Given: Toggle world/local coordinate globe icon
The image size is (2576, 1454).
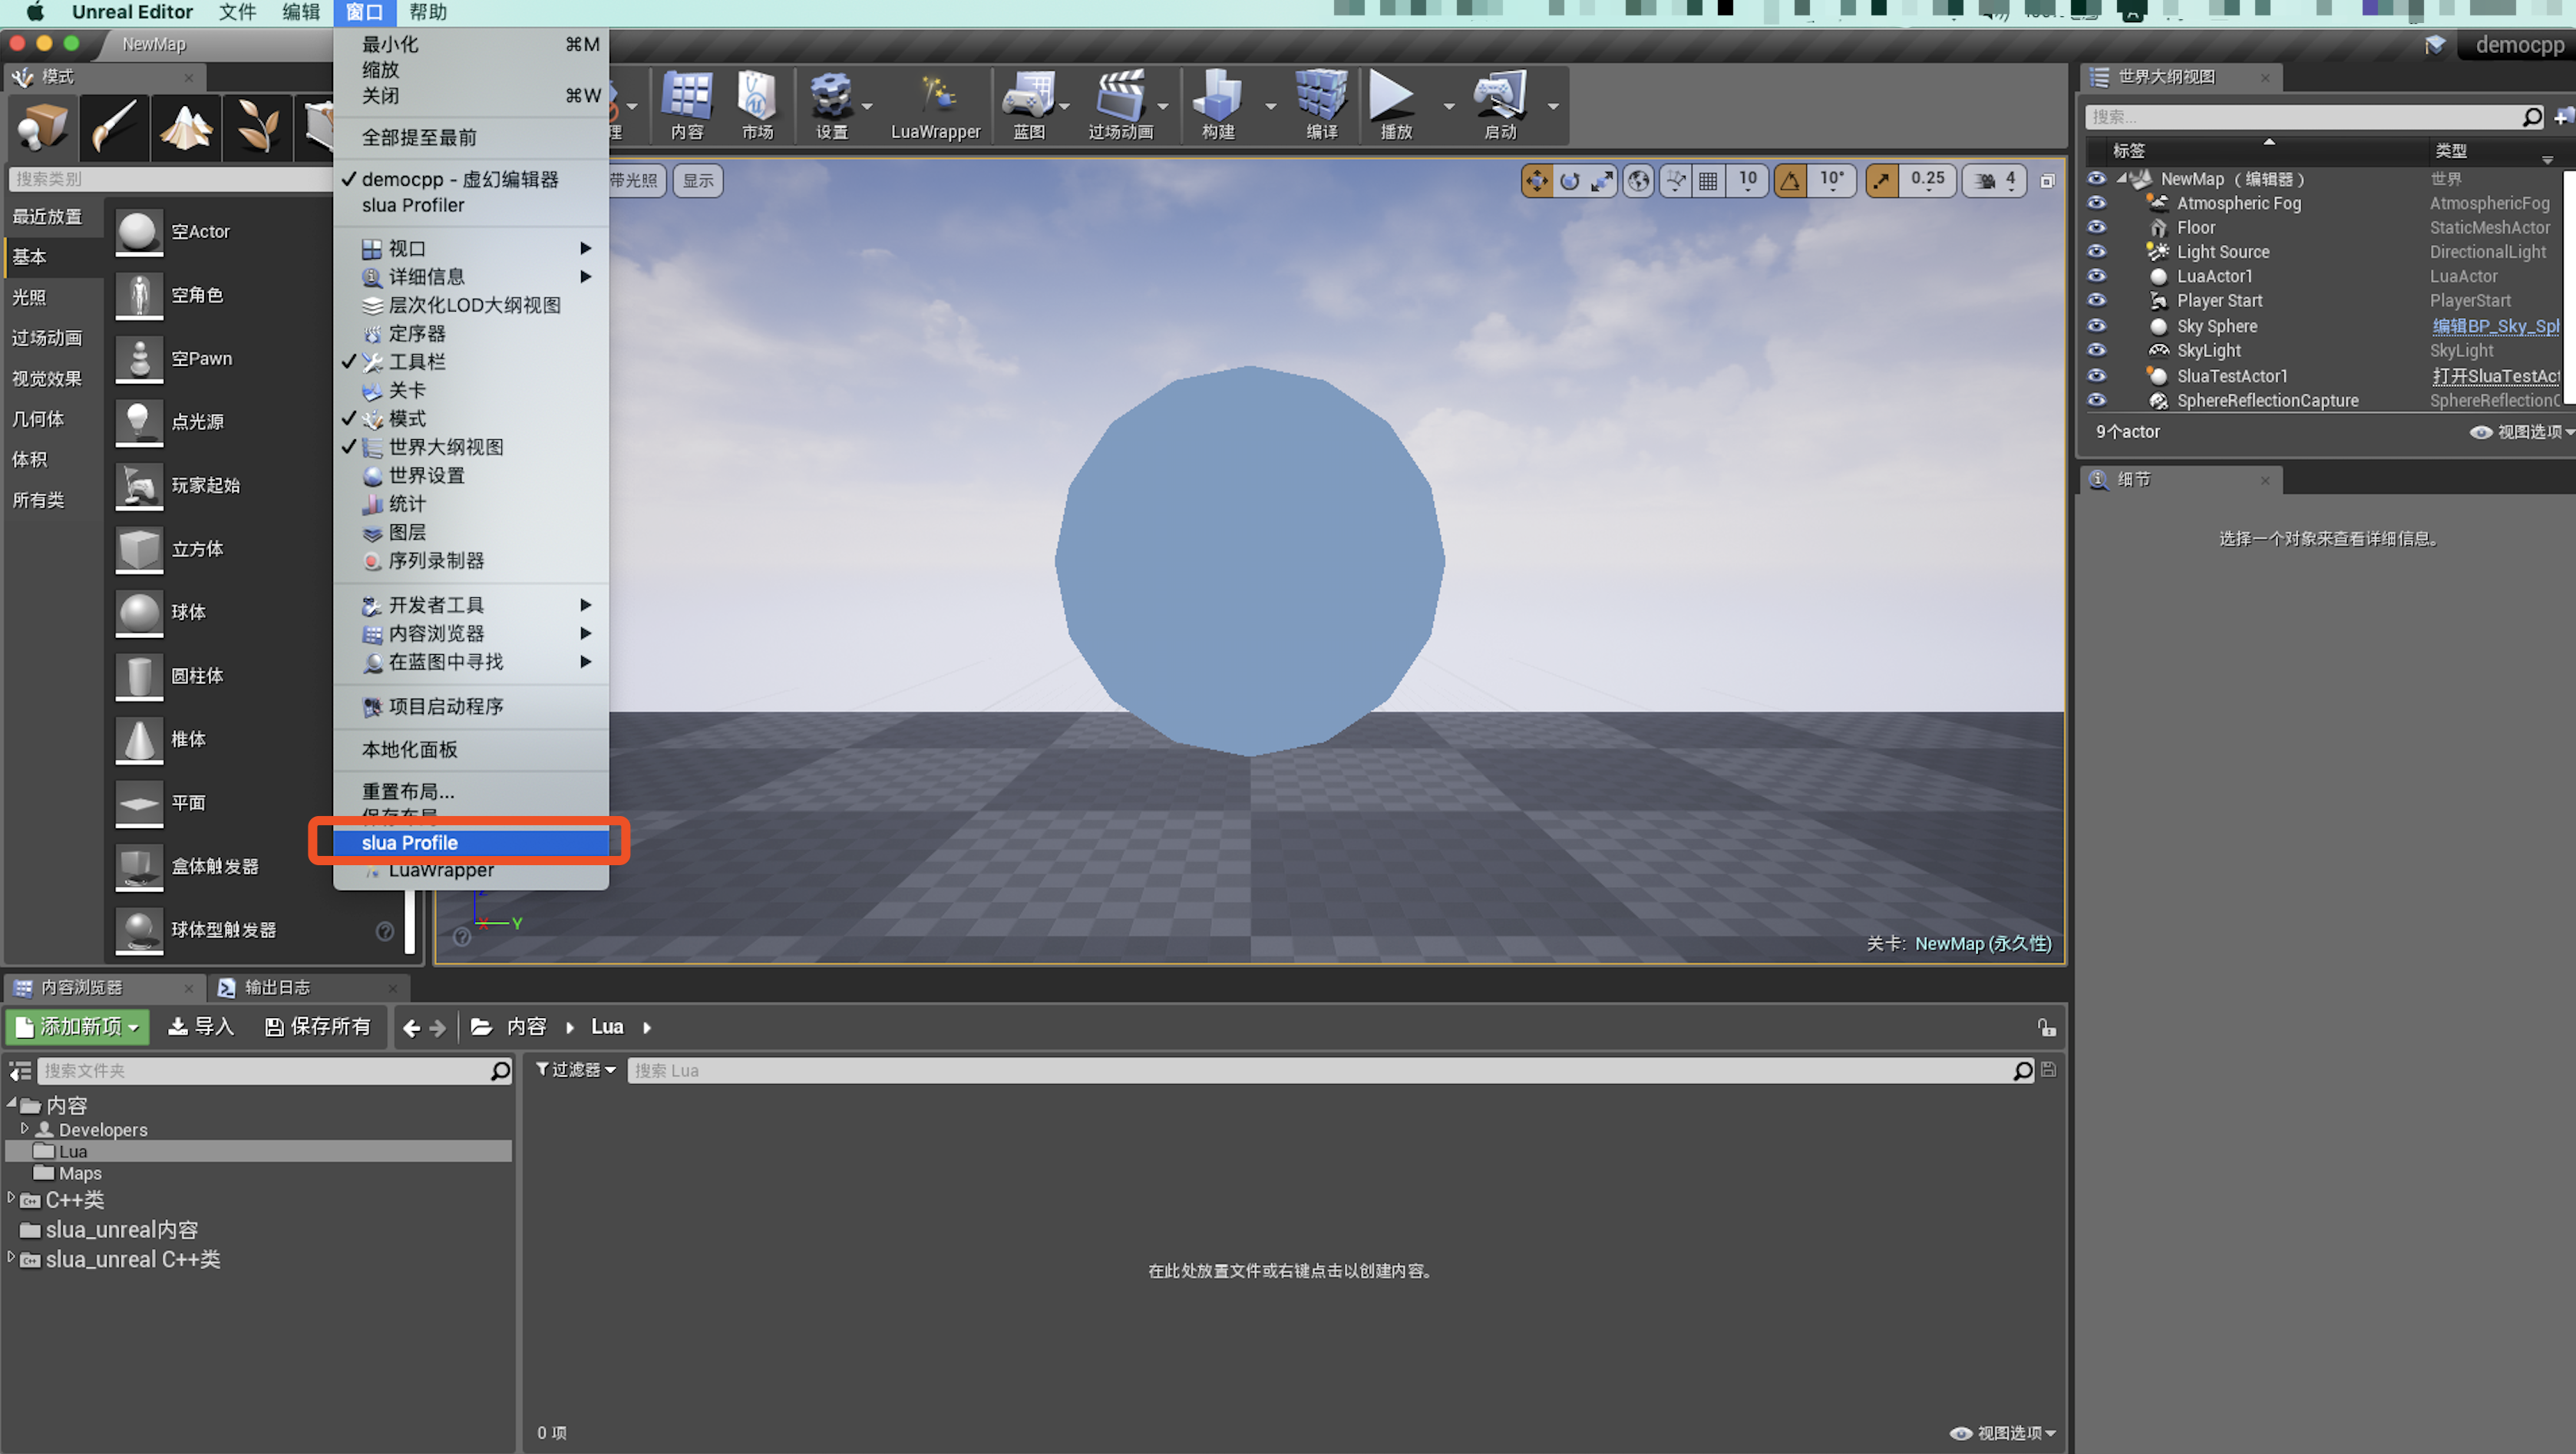Looking at the screenshot, I should click(x=1638, y=181).
